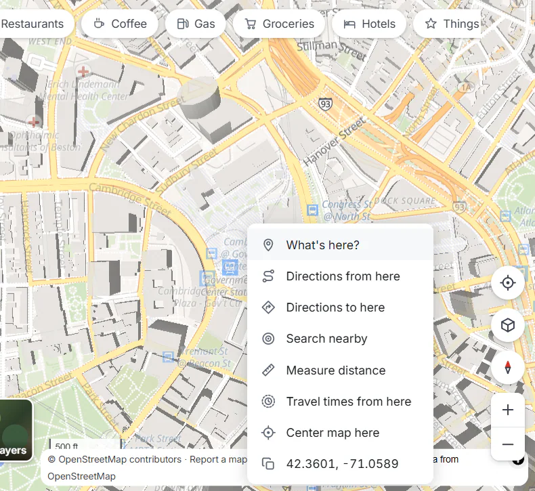Viewport: 535px width, 491px height.
Task: Select "Directions to here" menu entry
Action: [340, 307]
